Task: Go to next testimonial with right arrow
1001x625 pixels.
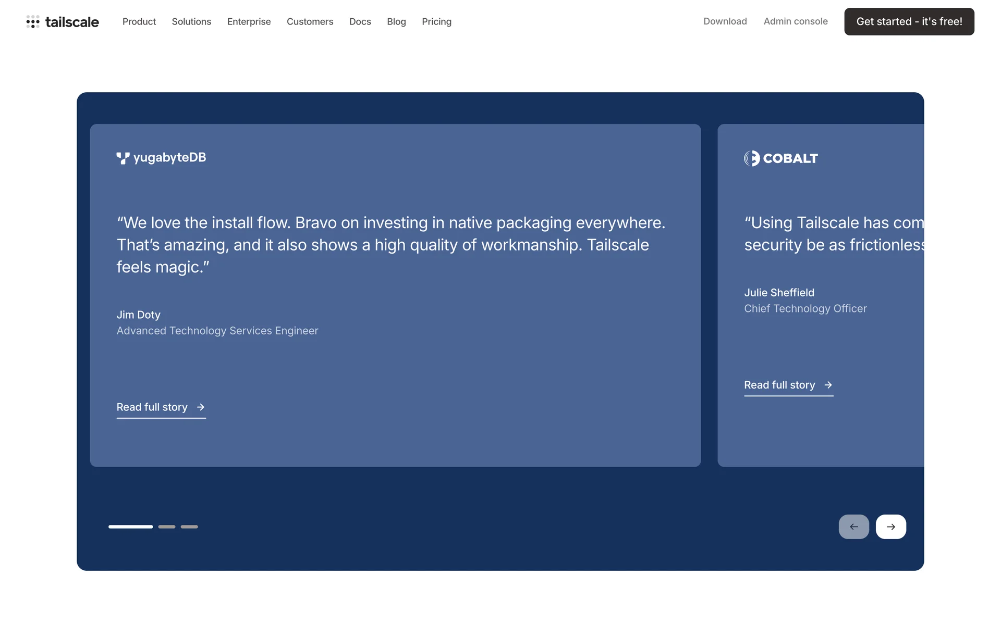Action: click(x=890, y=527)
